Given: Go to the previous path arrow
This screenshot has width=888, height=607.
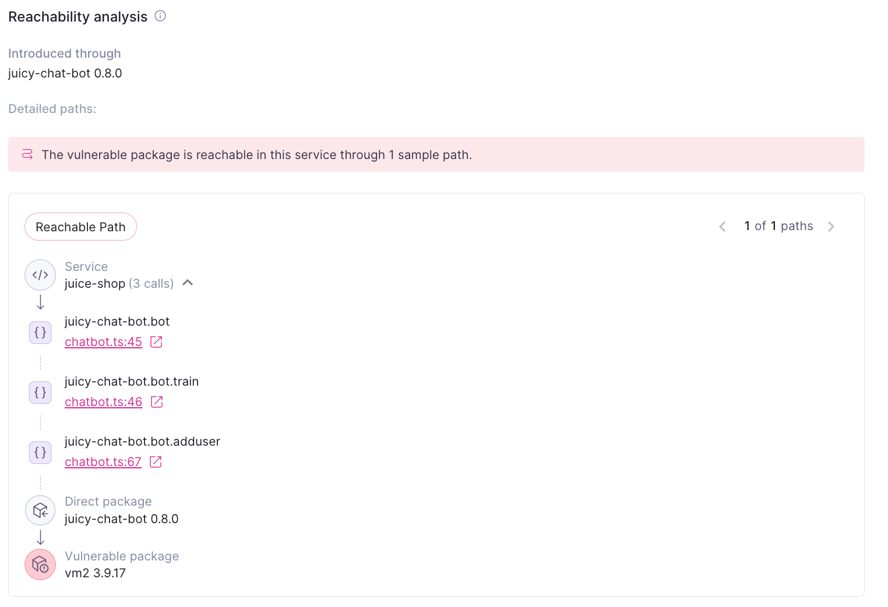Looking at the screenshot, I should [723, 227].
